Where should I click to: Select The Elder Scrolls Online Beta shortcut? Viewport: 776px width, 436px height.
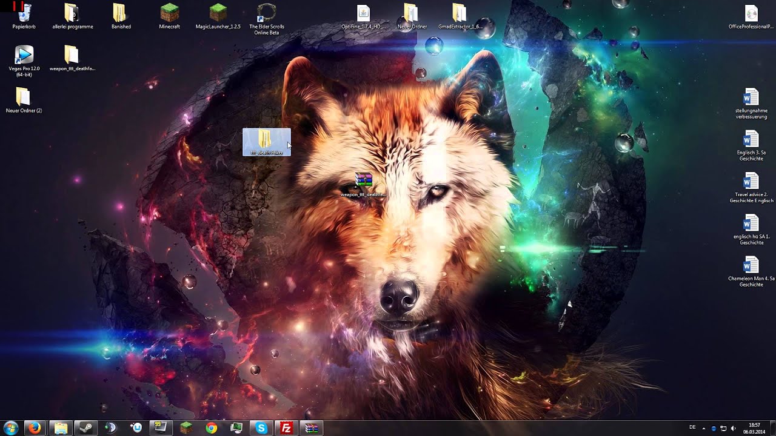(267, 19)
